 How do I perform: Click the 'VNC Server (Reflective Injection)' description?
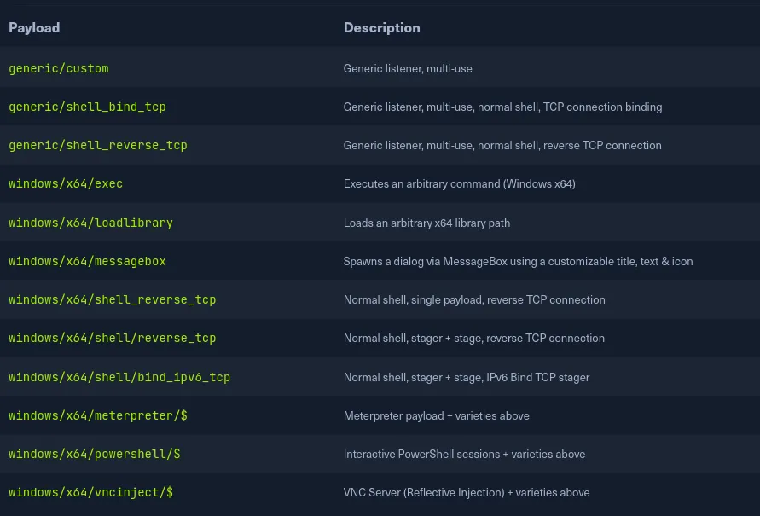click(467, 492)
